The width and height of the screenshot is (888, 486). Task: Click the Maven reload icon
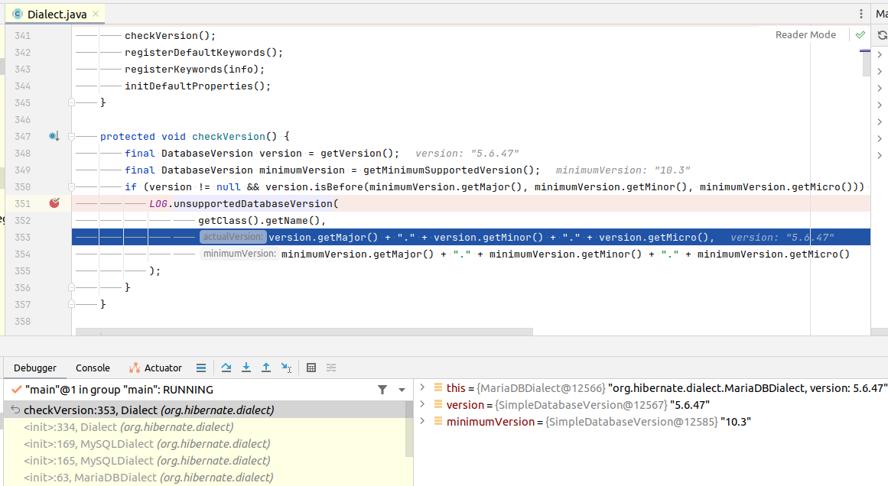point(882,35)
